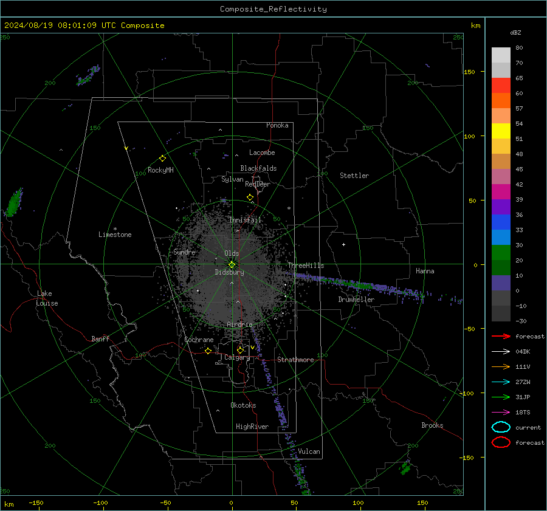
Task: Pick the red swatch on the dBZ scale
Action: coord(501,86)
